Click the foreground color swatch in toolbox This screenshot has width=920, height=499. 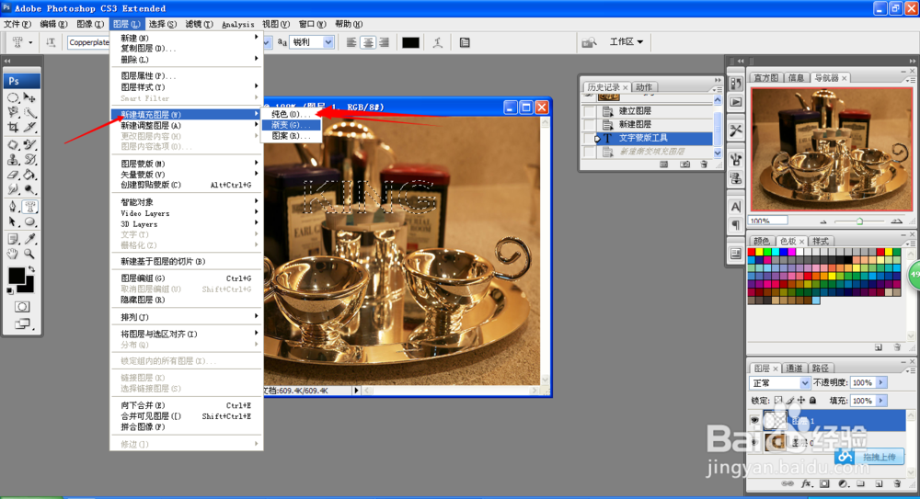[17, 275]
